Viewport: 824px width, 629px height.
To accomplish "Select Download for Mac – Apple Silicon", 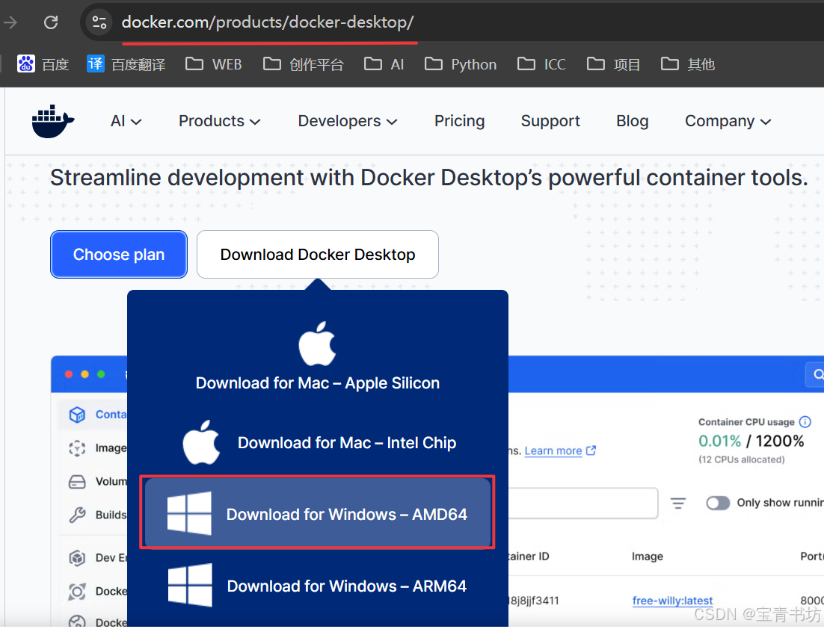I will [317, 357].
